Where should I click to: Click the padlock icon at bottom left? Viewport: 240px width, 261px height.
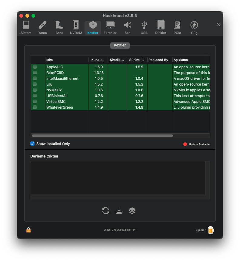(x=28, y=230)
